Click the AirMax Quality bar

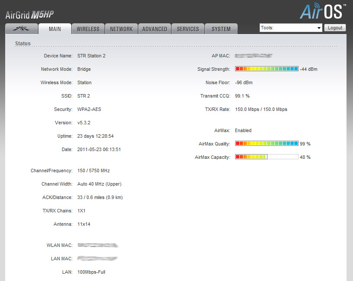pos(267,143)
